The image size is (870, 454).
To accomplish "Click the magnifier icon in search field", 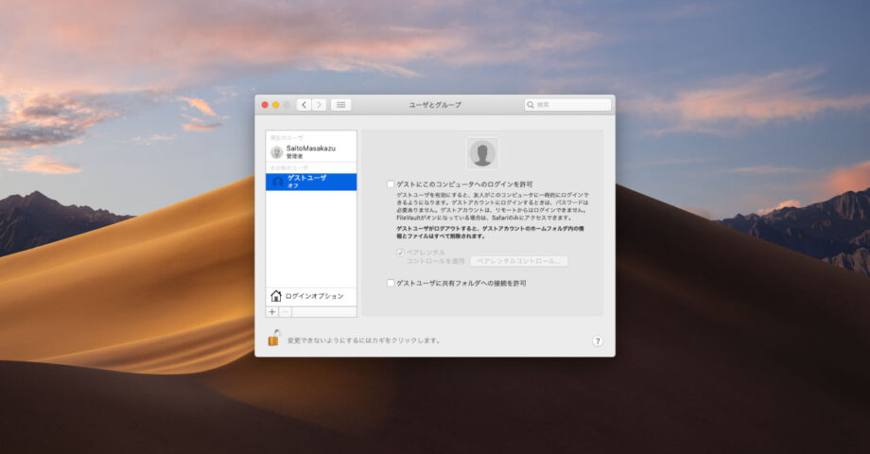I will click(531, 104).
